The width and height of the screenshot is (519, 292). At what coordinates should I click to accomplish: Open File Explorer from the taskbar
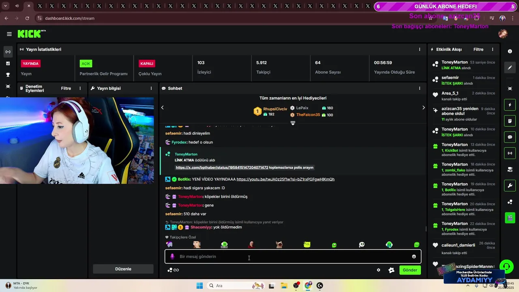284,286
